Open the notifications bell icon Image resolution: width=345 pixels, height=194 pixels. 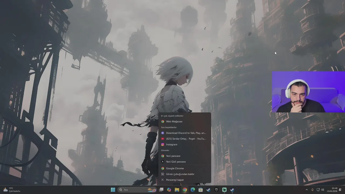tap(340, 190)
